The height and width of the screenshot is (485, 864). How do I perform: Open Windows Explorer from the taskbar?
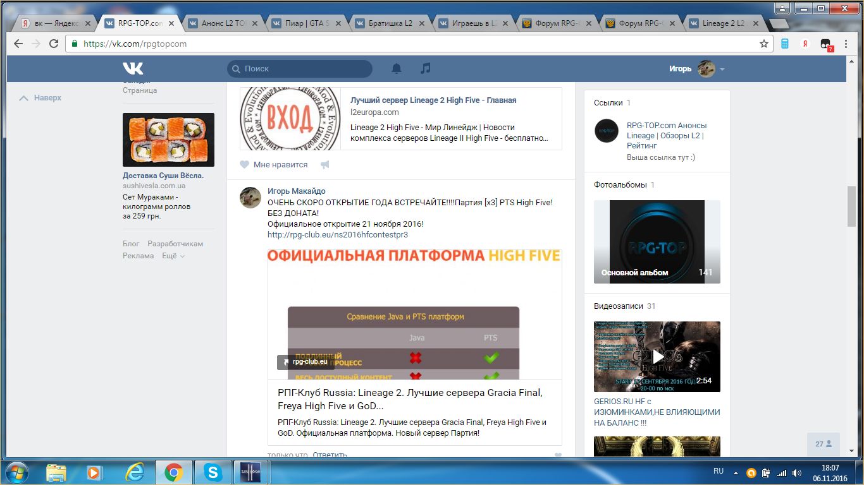pyautogui.click(x=56, y=472)
